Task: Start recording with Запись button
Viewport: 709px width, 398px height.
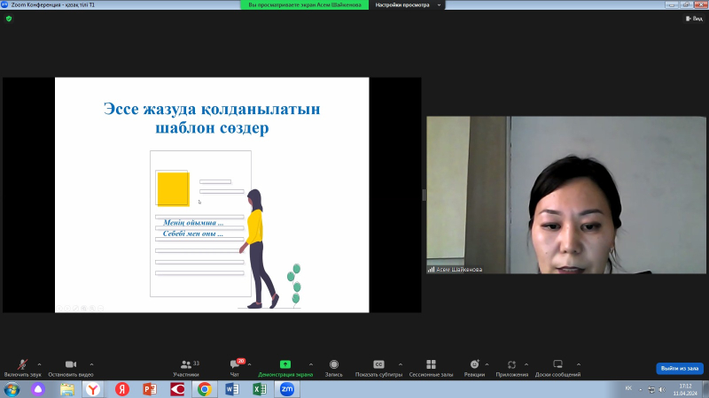Action: tap(333, 366)
